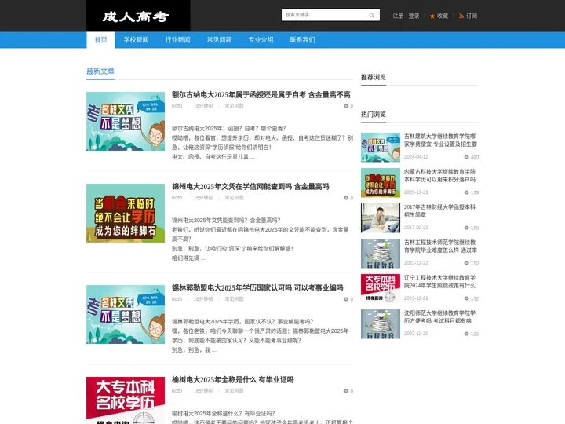This screenshot has width=565, height=424.
Task: Click the 订阅 link text
Action: pyautogui.click(x=472, y=16)
